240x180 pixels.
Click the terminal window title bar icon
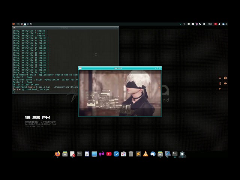[14, 27]
